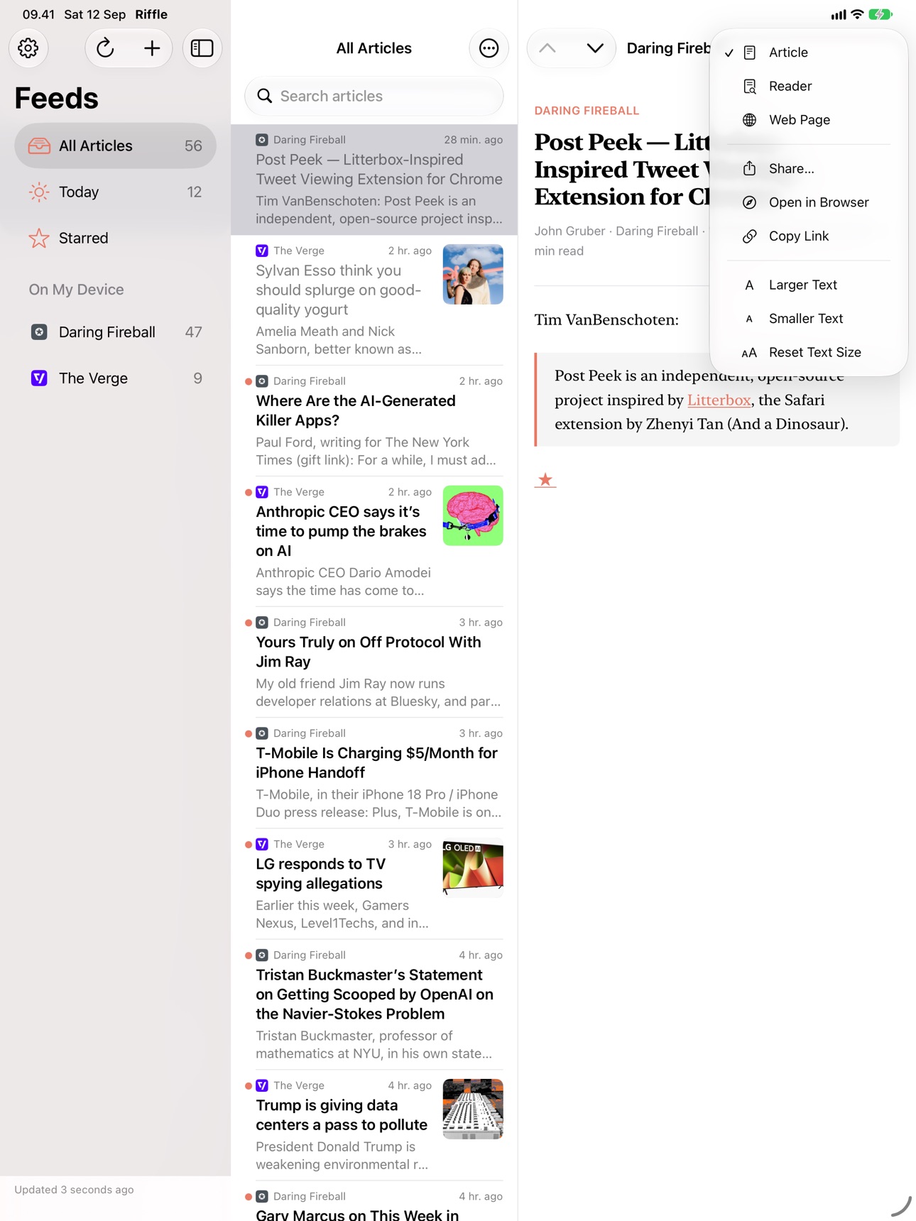Open Tristan Buckmaster's Statement article
Viewport: 916px width, 1221px height.
(x=374, y=1004)
